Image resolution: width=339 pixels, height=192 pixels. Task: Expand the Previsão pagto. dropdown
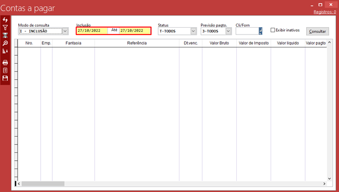[x=228, y=31]
